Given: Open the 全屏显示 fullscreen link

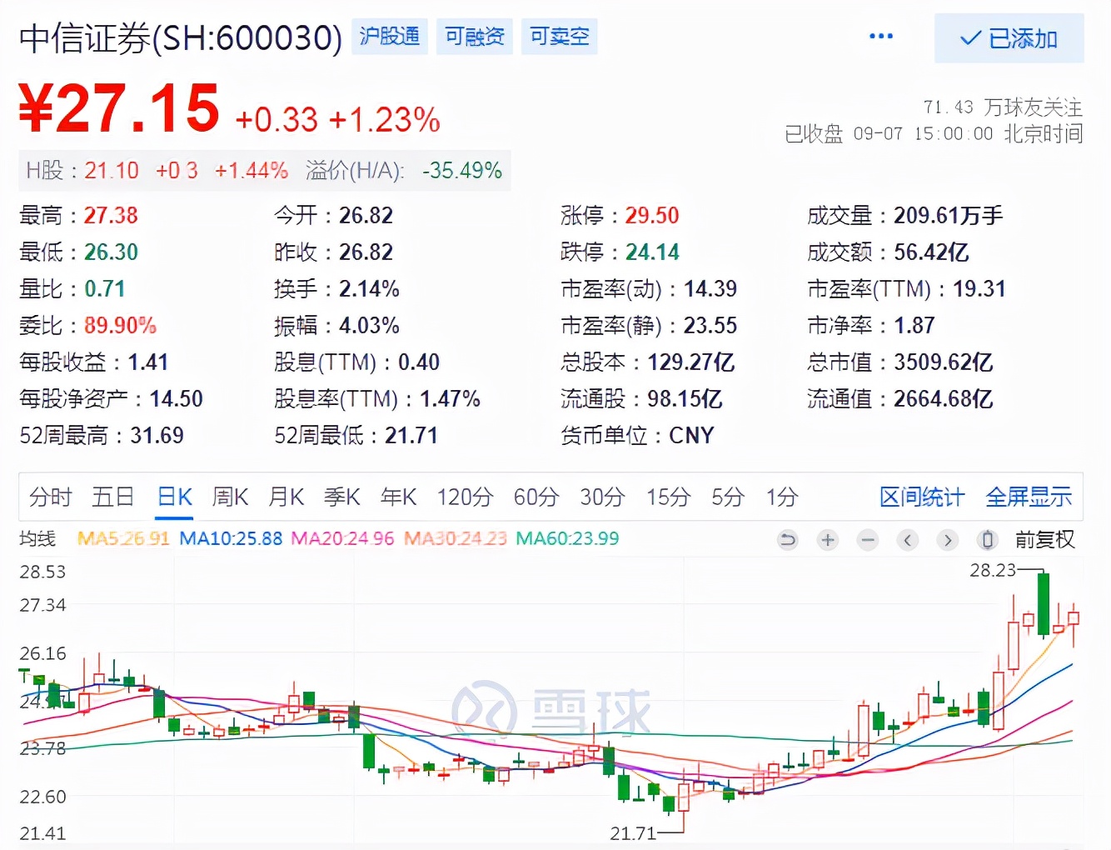Looking at the screenshot, I should point(1029,497).
